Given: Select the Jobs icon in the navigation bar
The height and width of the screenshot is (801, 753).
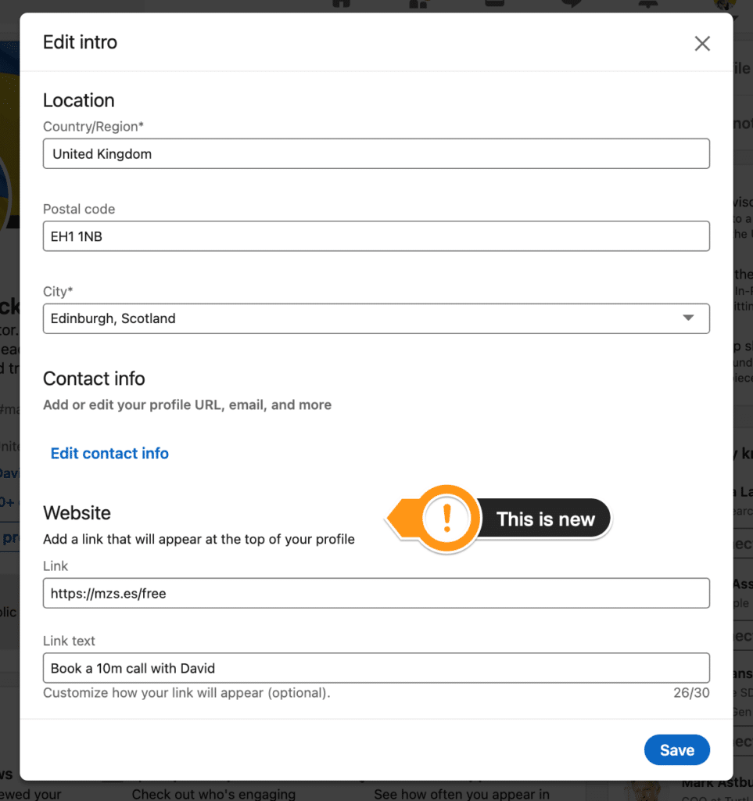Looking at the screenshot, I should click(x=493, y=5).
